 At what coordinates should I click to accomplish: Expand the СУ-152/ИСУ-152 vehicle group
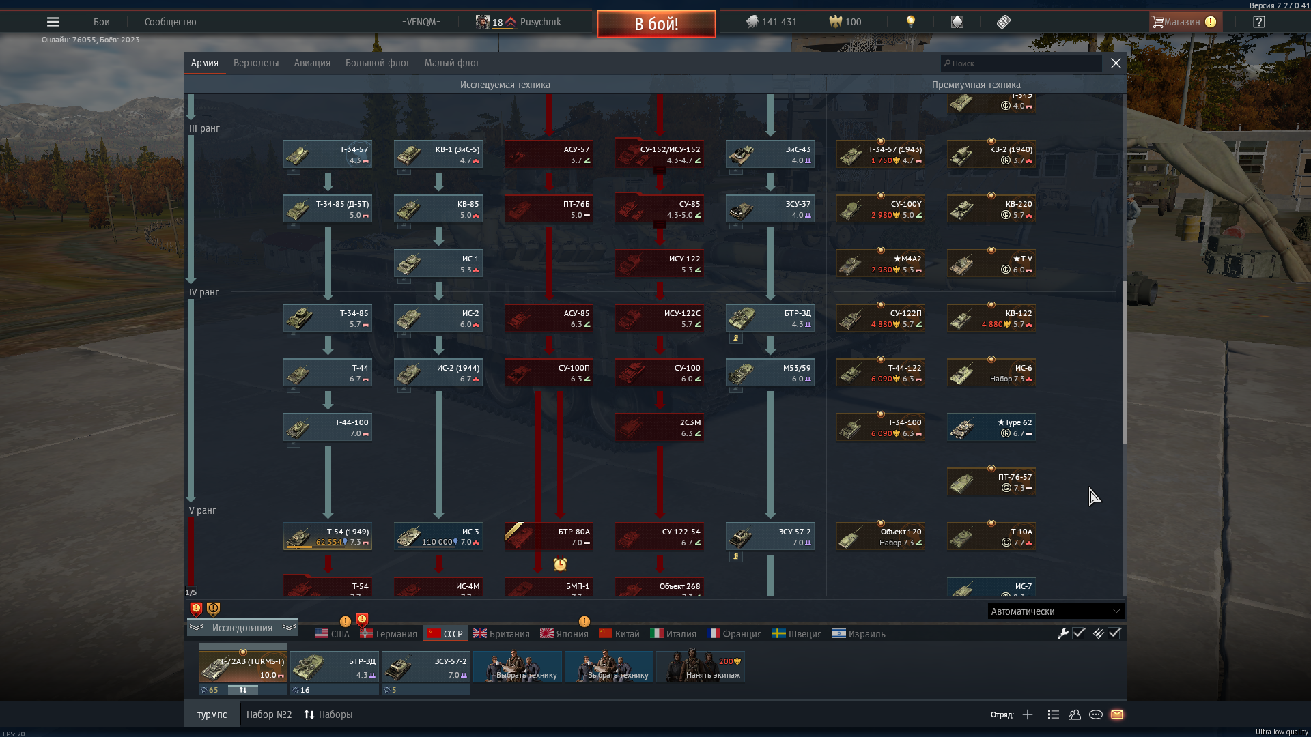pyautogui.click(x=660, y=154)
